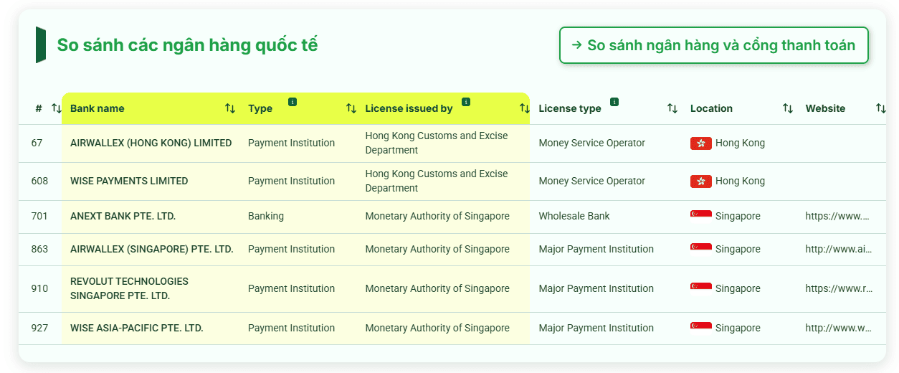Click Singapore flag in Revolut row

(x=700, y=288)
